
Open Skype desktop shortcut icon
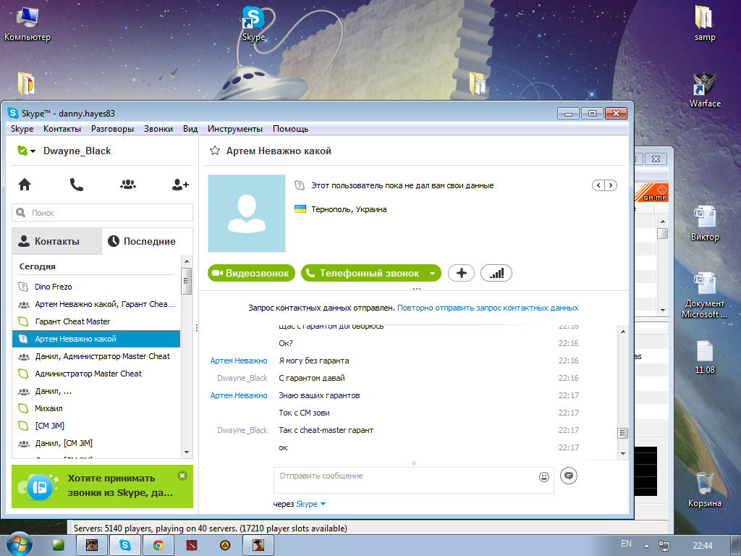253,24
